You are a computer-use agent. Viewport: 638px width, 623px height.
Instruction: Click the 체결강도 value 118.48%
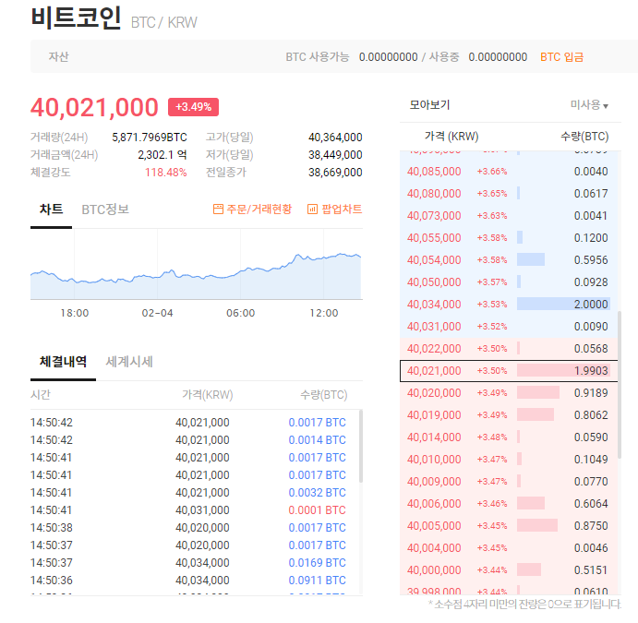[165, 172]
